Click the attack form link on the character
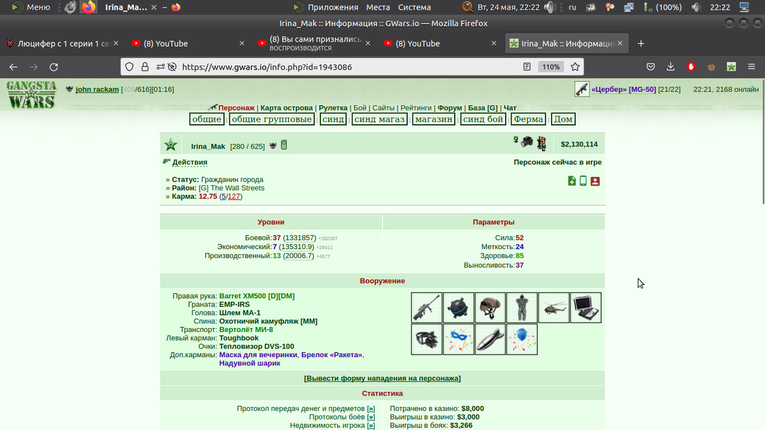The width and height of the screenshot is (765, 430). pyautogui.click(x=382, y=379)
